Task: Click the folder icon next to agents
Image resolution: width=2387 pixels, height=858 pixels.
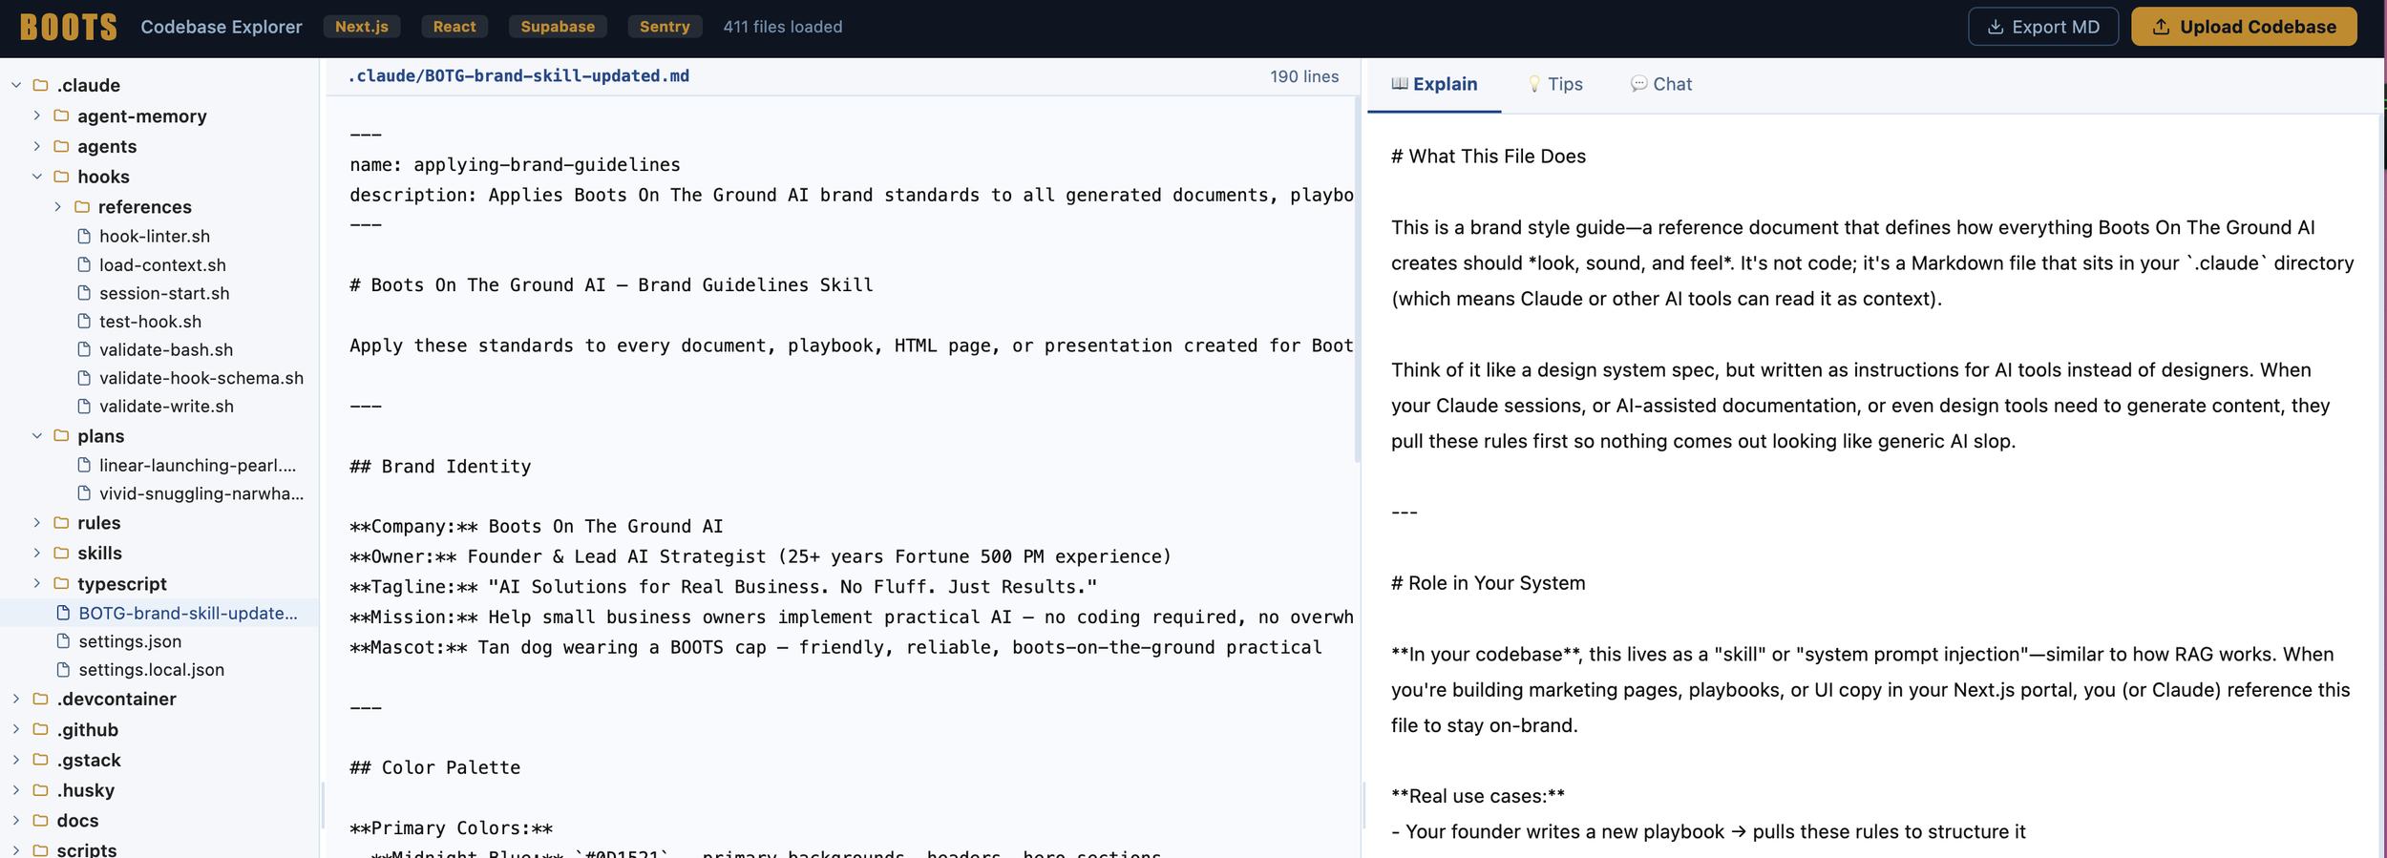Action: tap(61, 146)
